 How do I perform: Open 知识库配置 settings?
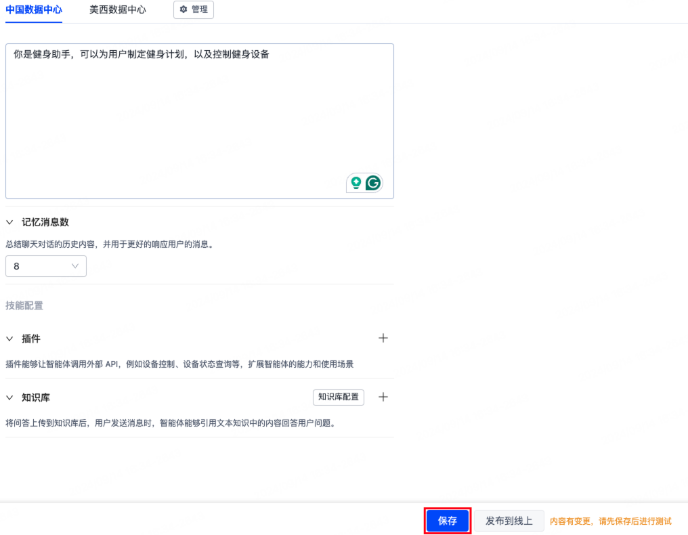coord(338,398)
